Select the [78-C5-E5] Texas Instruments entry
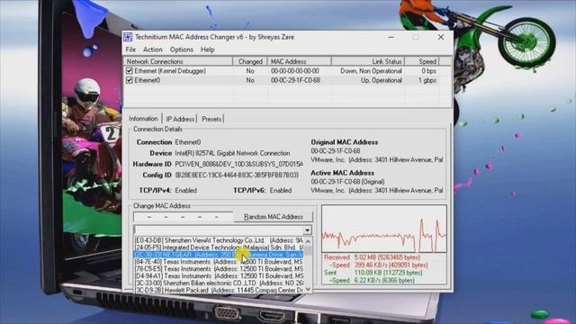This screenshot has height=324, width=576. tap(219, 268)
